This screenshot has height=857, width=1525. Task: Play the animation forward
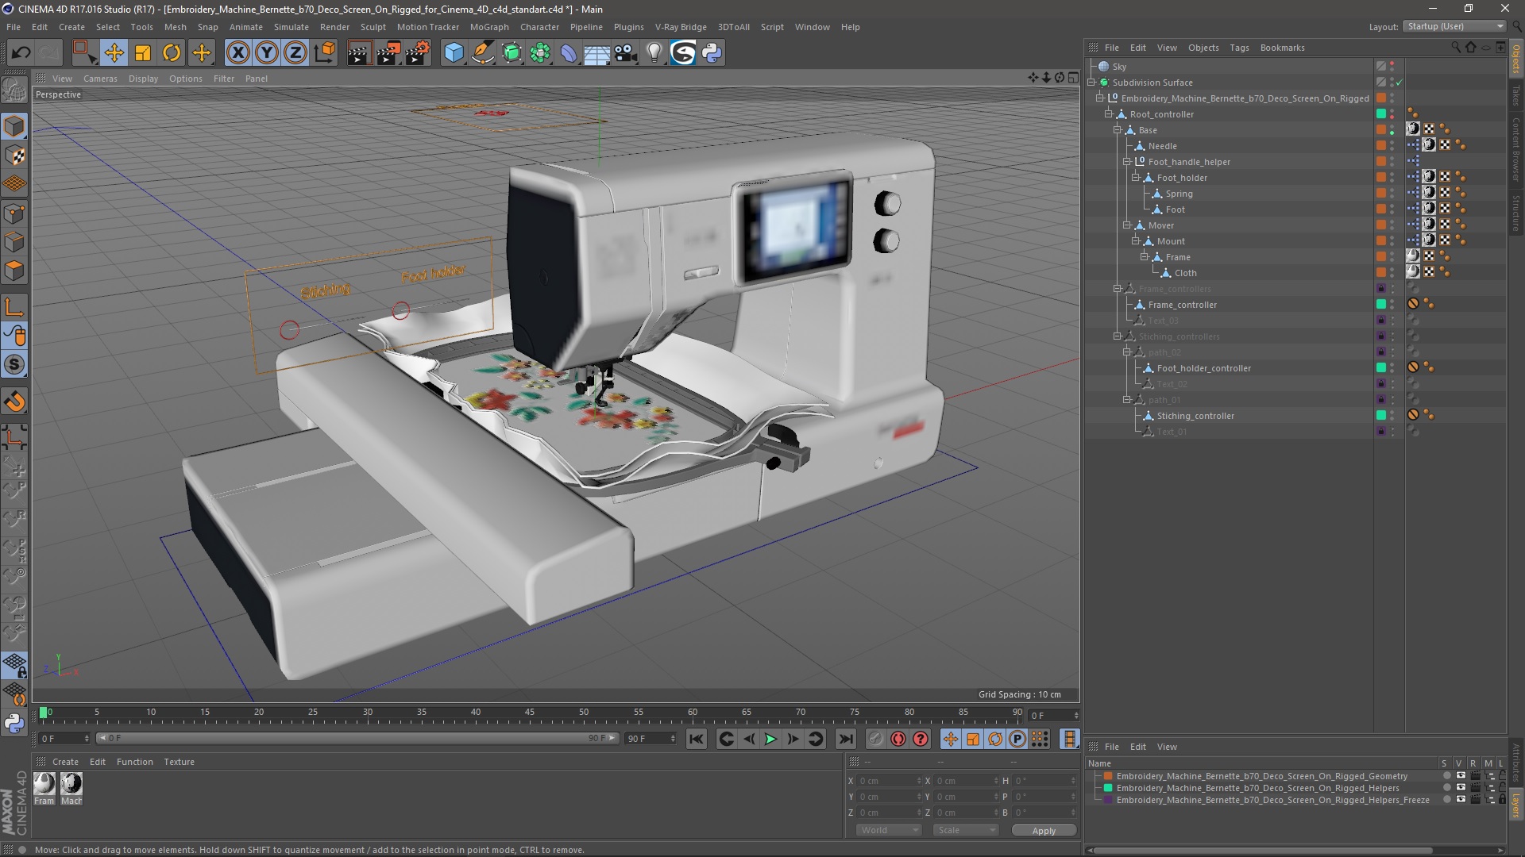coord(770,739)
